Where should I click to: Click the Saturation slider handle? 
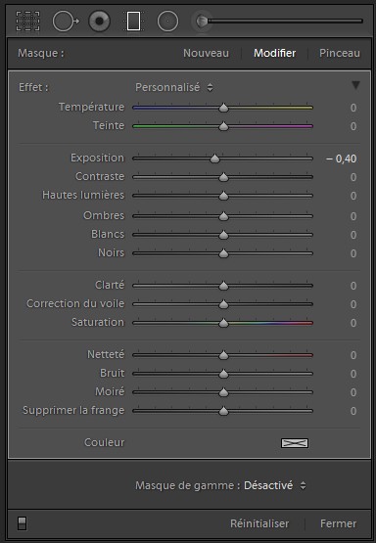[x=224, y=323]
